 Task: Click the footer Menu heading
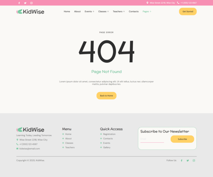coord(67,129)
